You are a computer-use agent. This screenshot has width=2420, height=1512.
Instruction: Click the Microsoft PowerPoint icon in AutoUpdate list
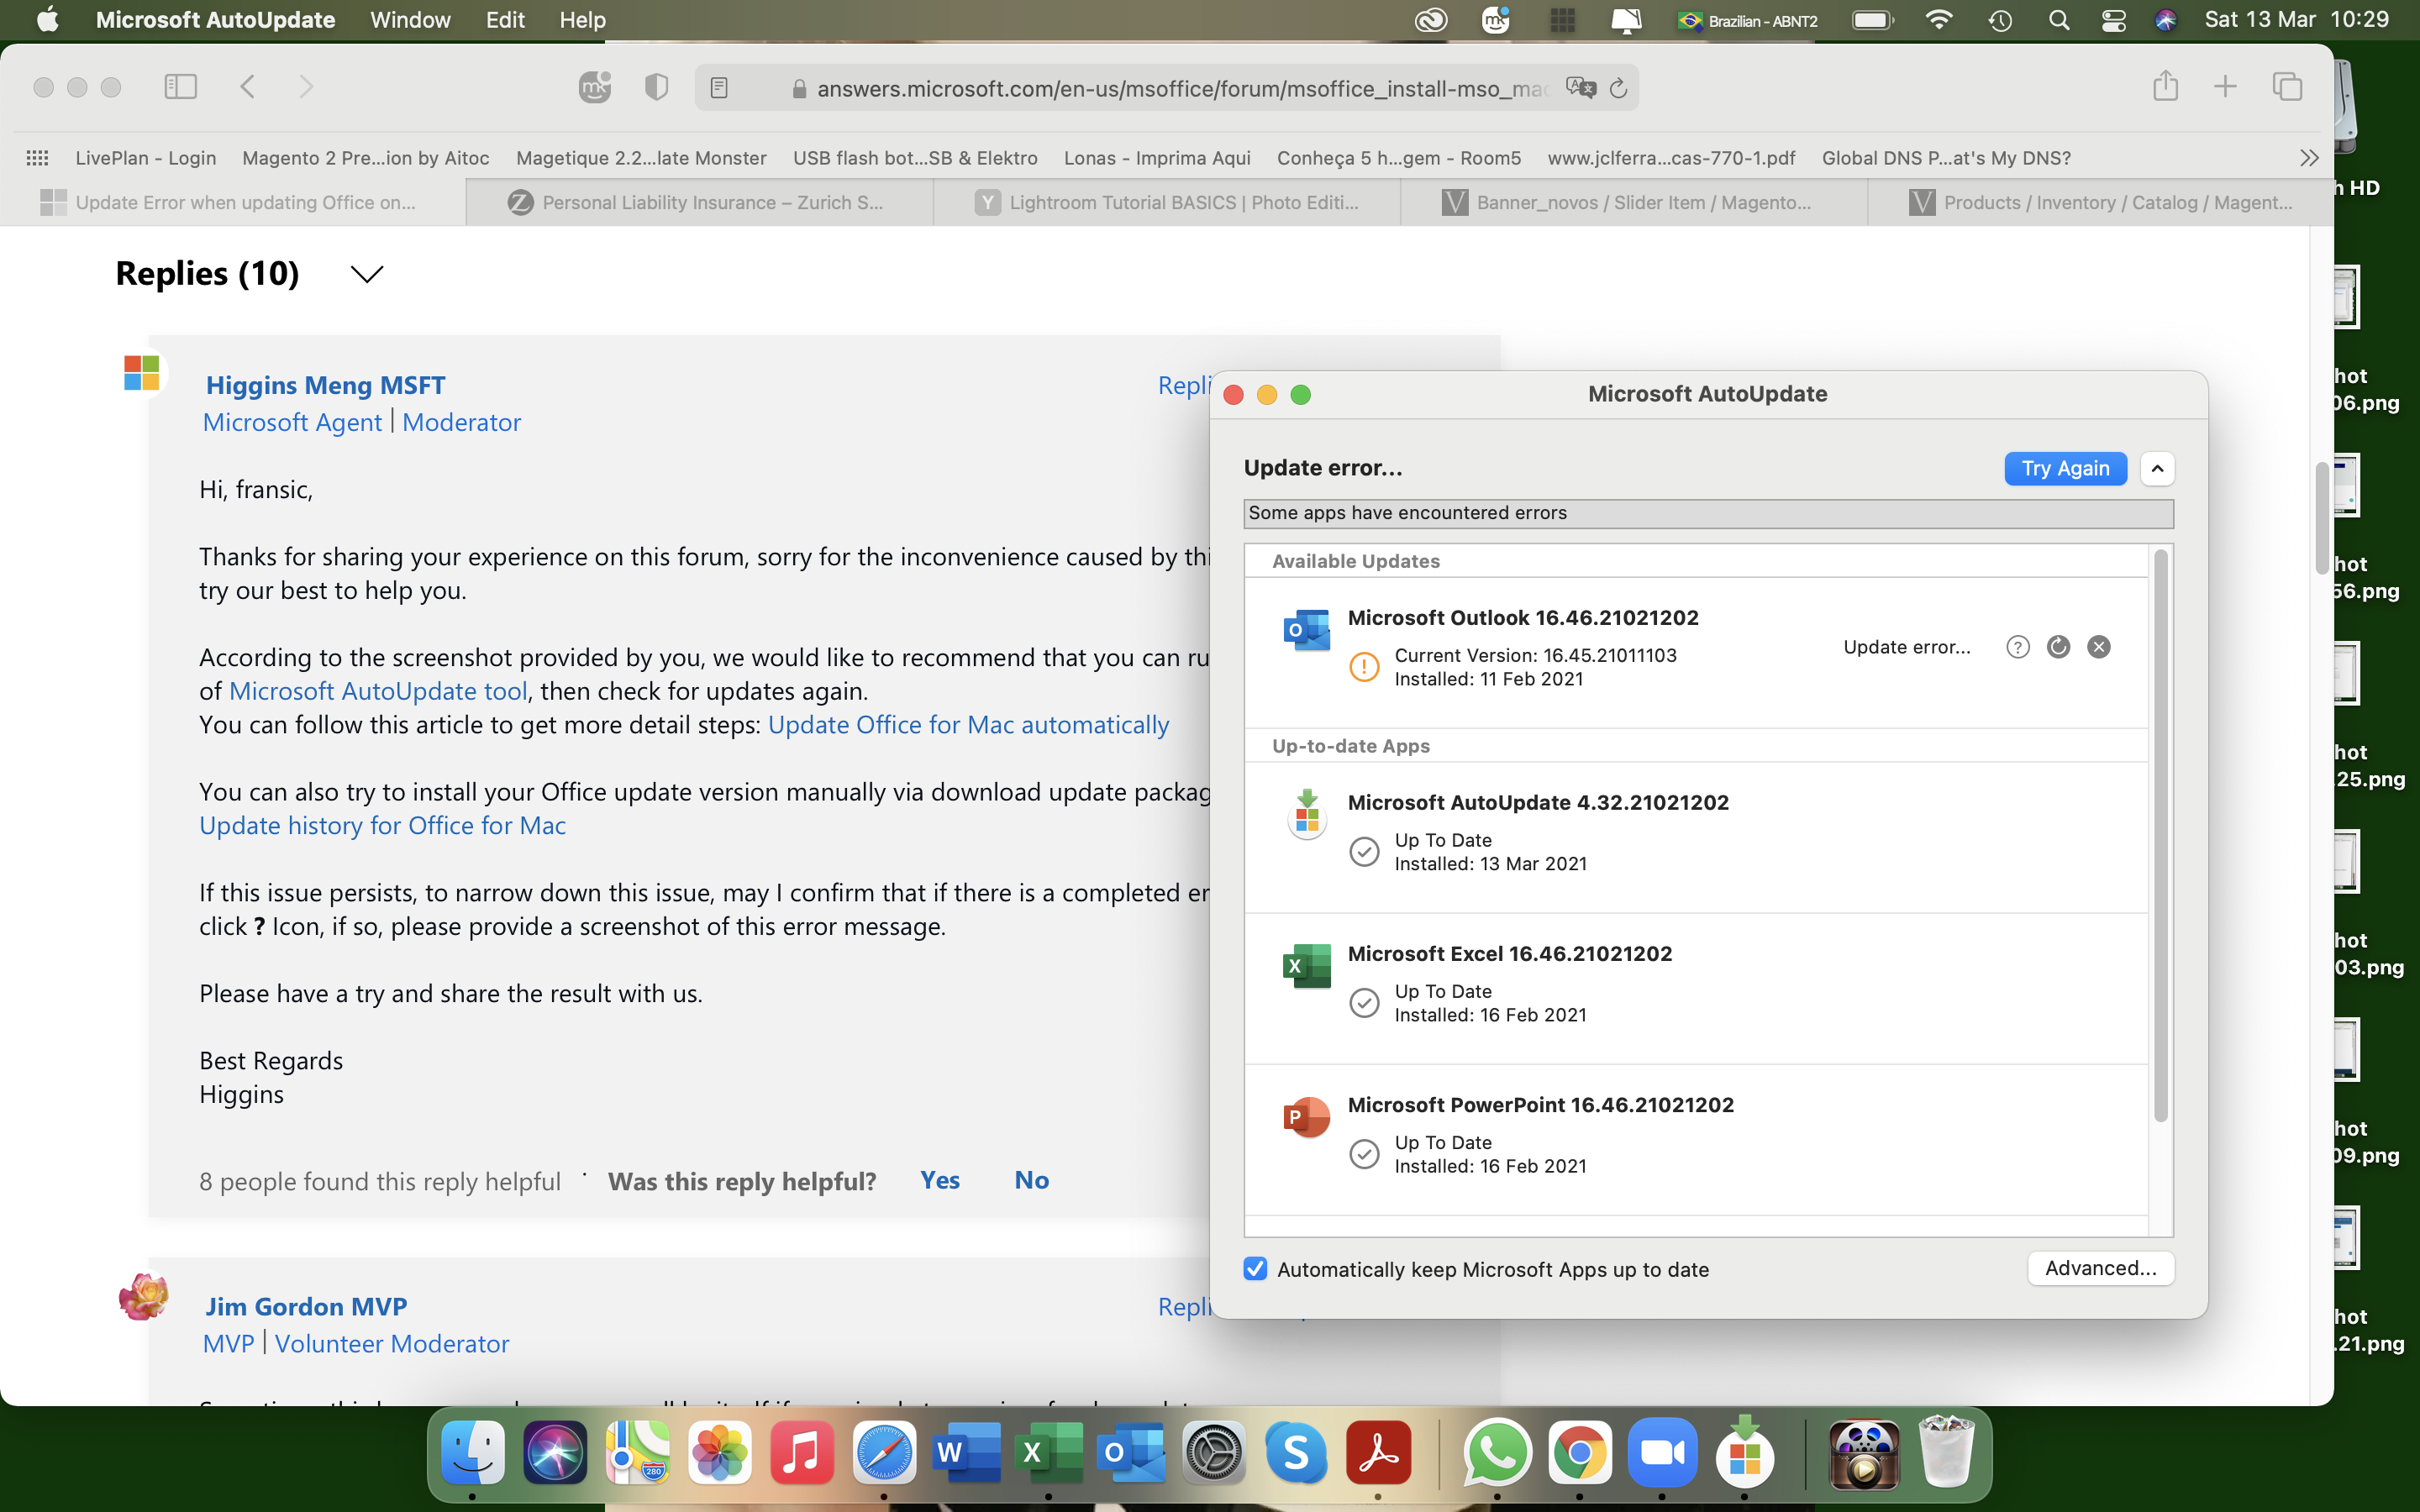tap(1306, 1117)
